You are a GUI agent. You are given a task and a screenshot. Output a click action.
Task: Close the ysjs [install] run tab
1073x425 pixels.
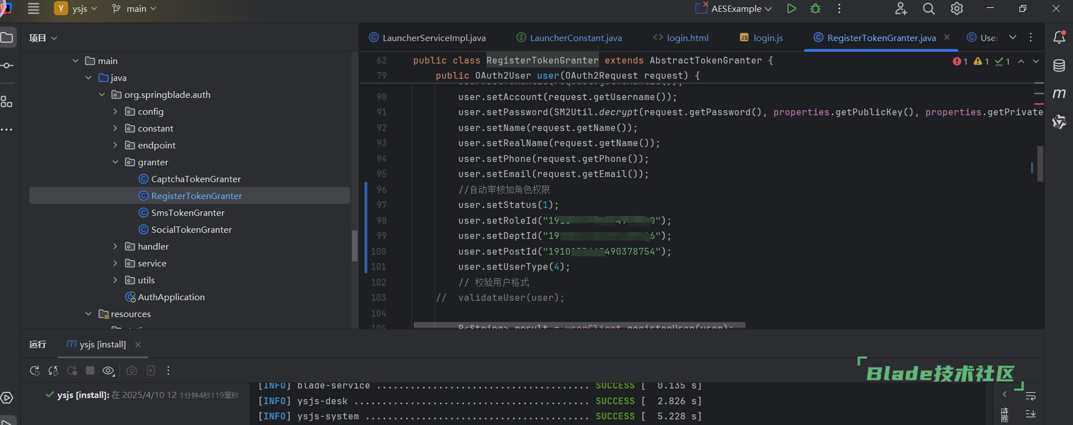pyautogui.click(x=138, y=345)
